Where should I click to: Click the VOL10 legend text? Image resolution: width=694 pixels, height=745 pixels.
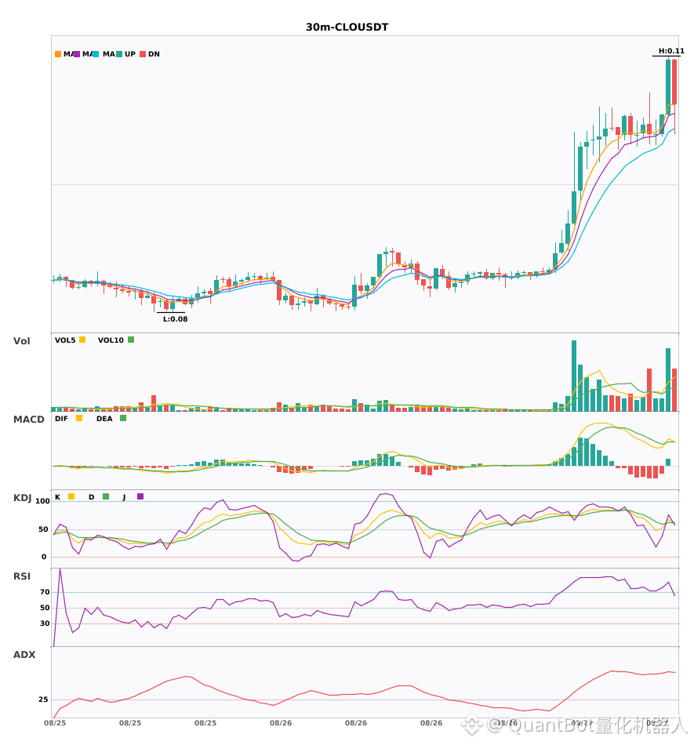pos(111,340)
